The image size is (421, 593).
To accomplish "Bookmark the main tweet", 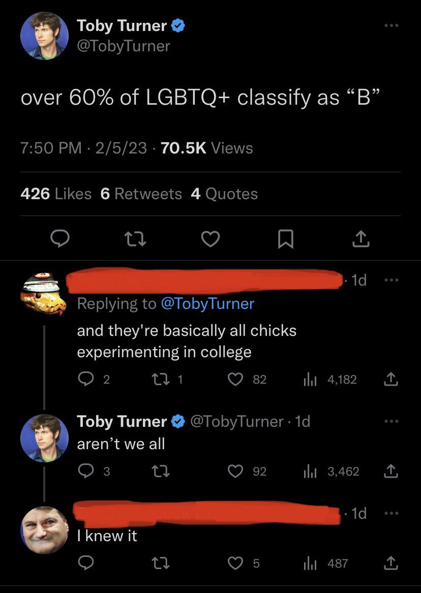I will click(x=285, y=239).
